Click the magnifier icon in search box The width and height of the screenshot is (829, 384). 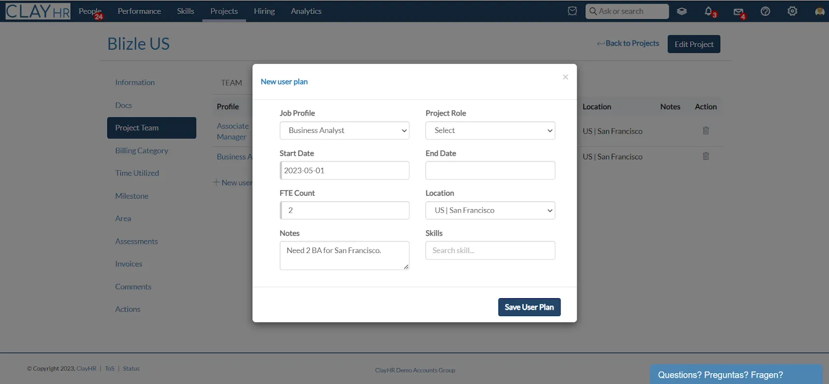tap(593, 11)
